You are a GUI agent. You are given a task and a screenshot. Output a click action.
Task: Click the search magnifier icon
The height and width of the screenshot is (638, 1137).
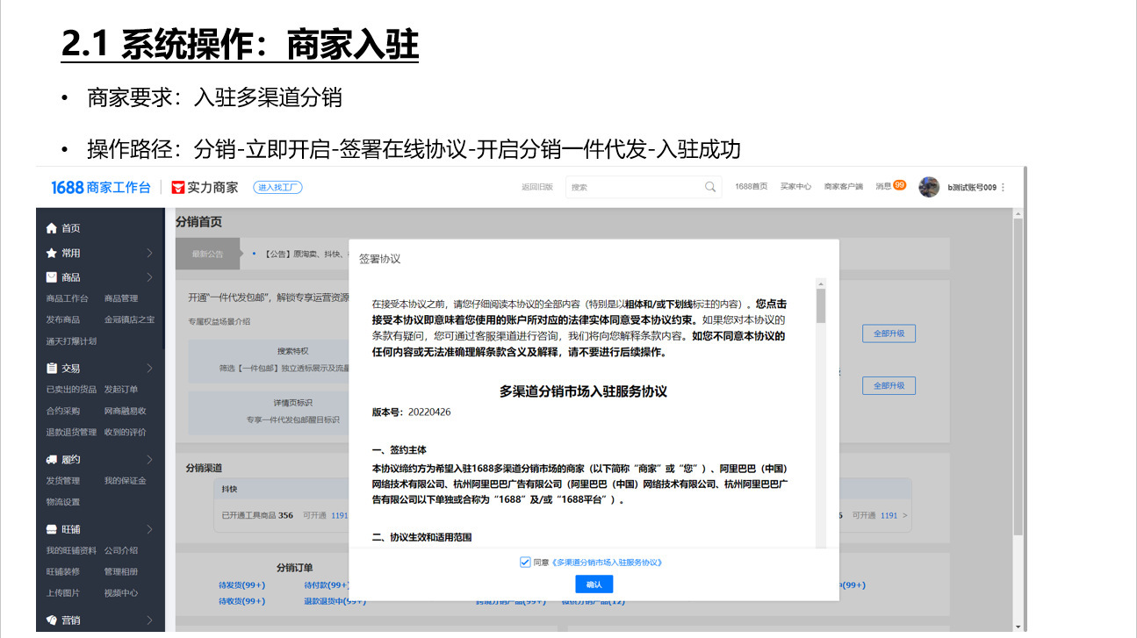(x=710, y=187)
